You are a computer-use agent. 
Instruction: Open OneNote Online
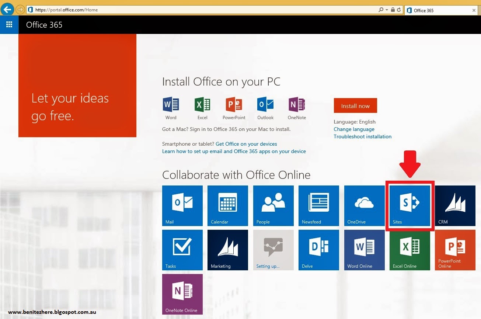[x=182, y=294]
